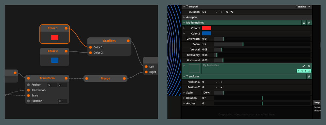Click the grey Anchor port on Transform node
Screen dimensions: 326x125
[x=28, y=85]
